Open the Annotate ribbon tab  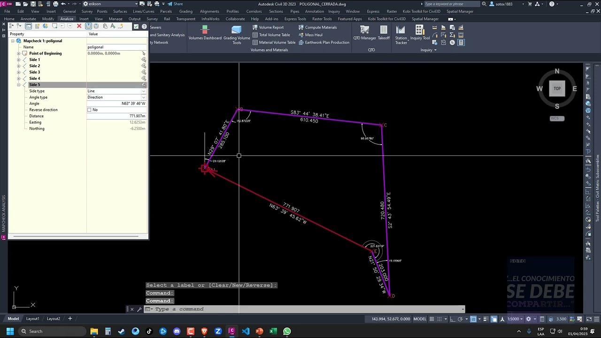point(28,19)
